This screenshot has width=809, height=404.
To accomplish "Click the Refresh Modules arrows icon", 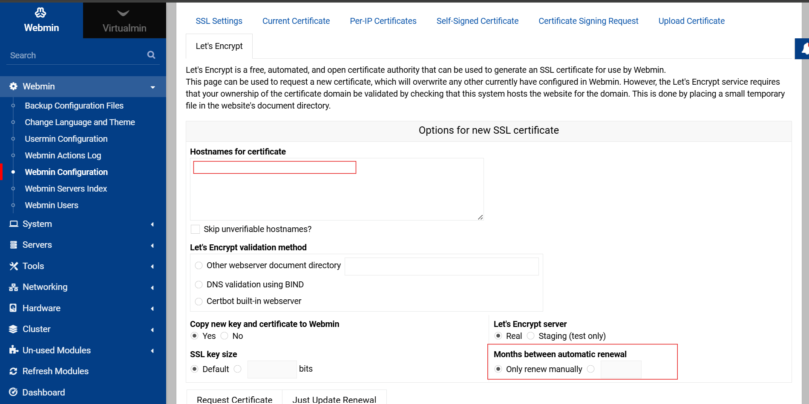I will (13, 371).
